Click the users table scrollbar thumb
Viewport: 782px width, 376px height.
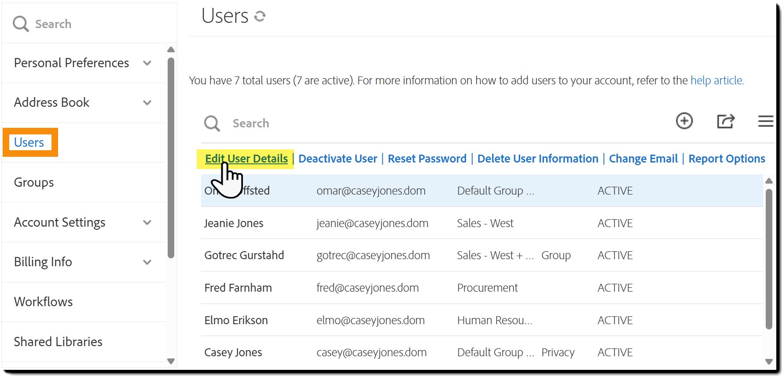point(769,259)
